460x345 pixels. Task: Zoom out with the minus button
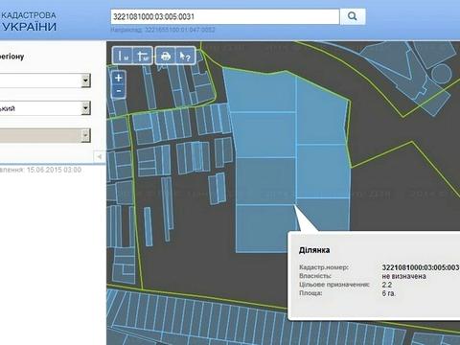pos(119,91)
